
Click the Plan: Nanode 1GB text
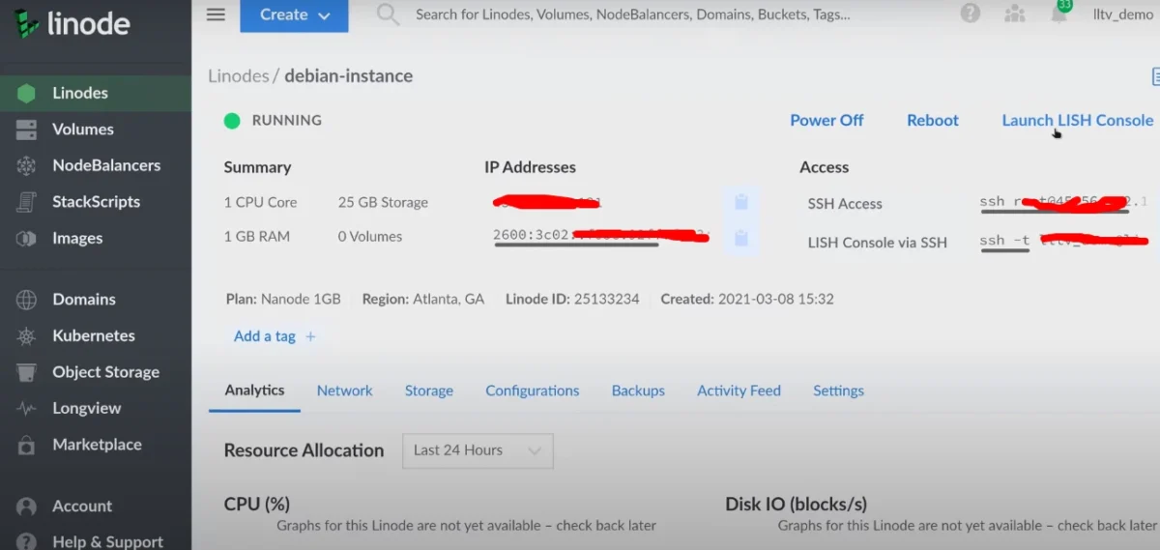283,300
